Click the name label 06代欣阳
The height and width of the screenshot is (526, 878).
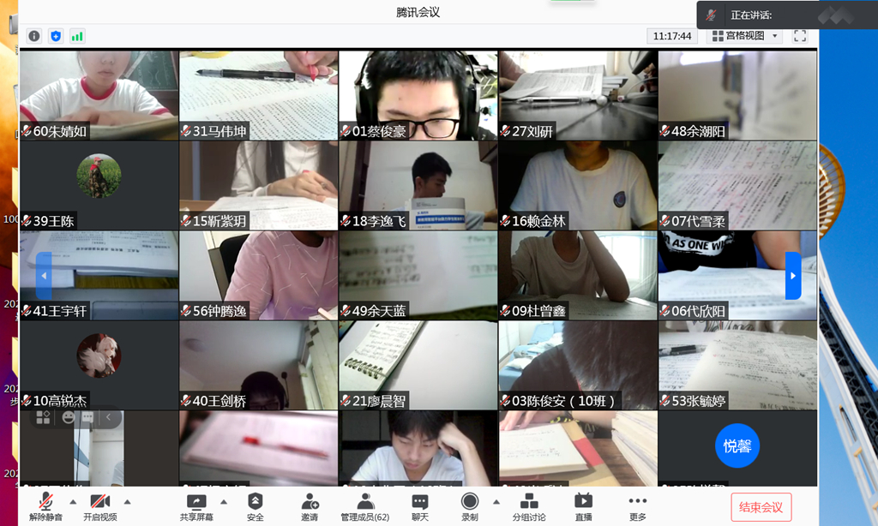[x=698, y=311]
